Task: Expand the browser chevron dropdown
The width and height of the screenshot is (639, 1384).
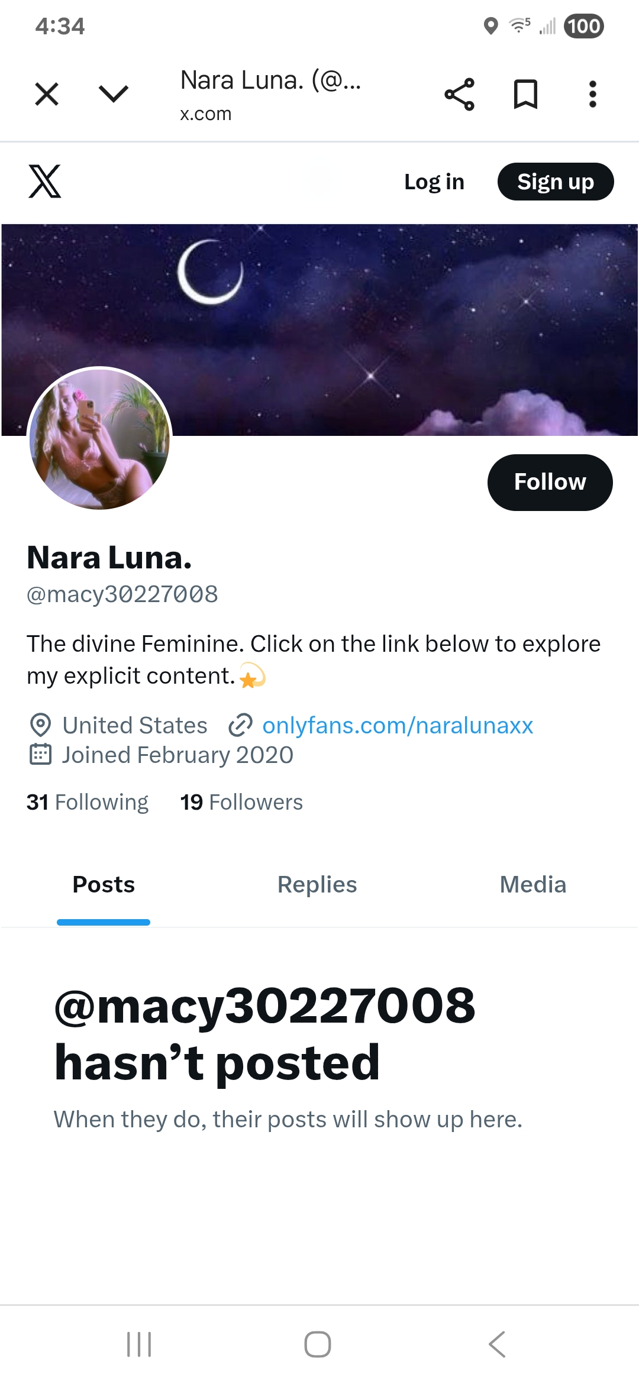Action: tap(113, 94)
